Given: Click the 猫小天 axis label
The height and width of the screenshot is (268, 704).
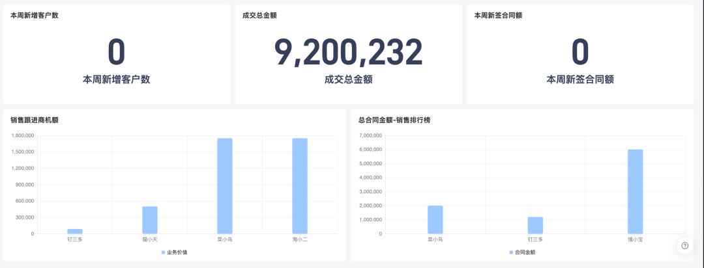Looking at the screenshot, I should pyautogui.click(x=150, y=240).
